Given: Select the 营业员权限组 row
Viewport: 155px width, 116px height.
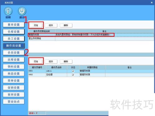Looking at the screenshot, I should (91, 39).
